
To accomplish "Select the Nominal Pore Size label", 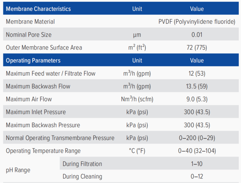I will pos(29,35).
